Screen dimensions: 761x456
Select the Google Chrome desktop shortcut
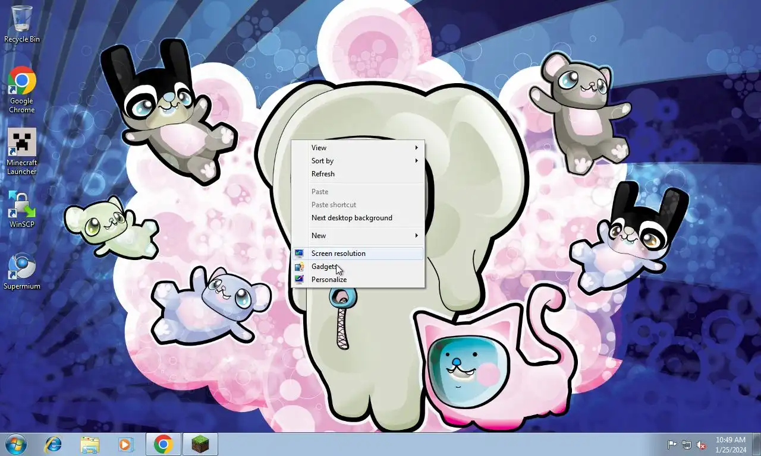pyautogui.click(x=22, y=90)
